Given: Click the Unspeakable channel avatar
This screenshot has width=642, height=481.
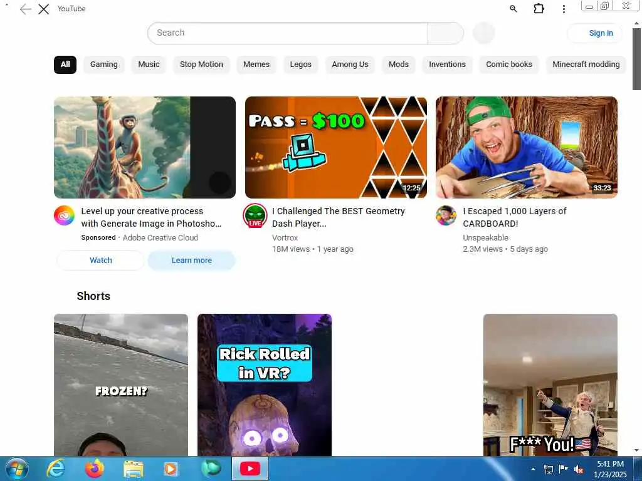Looking at the screenshot, I should [x=446, y=215].
